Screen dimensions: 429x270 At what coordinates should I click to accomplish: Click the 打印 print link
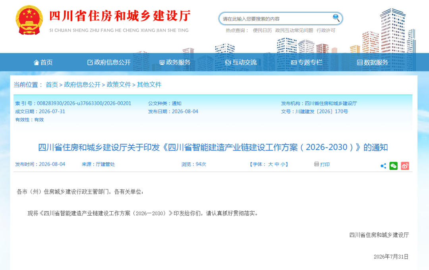325,164
